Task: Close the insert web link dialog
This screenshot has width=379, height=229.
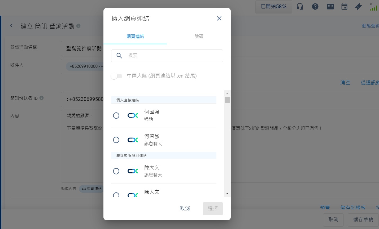Action: (x=219, y=18)
